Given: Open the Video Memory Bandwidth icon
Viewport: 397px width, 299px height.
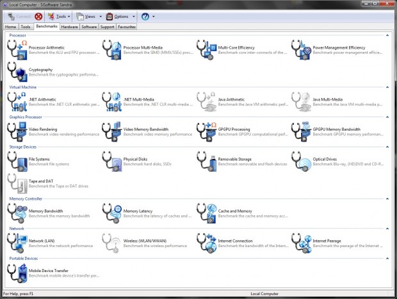Looking at the screenshot, I should (112, 132).
